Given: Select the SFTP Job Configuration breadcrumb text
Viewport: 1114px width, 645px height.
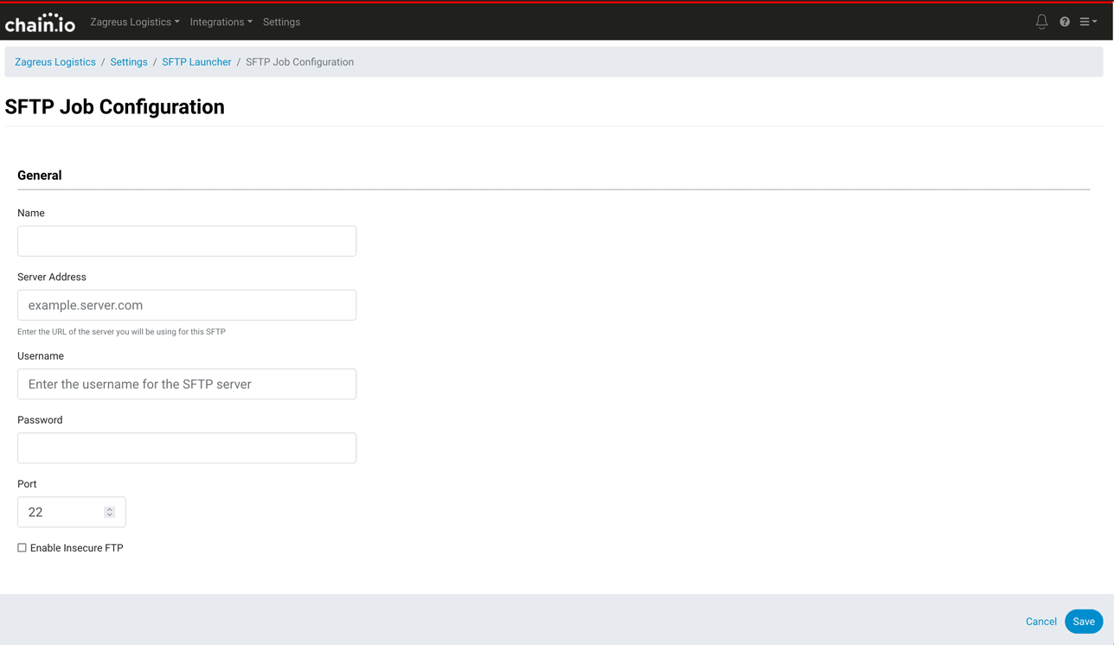Looking at the screenshot, I should click(x=299, y=62).
